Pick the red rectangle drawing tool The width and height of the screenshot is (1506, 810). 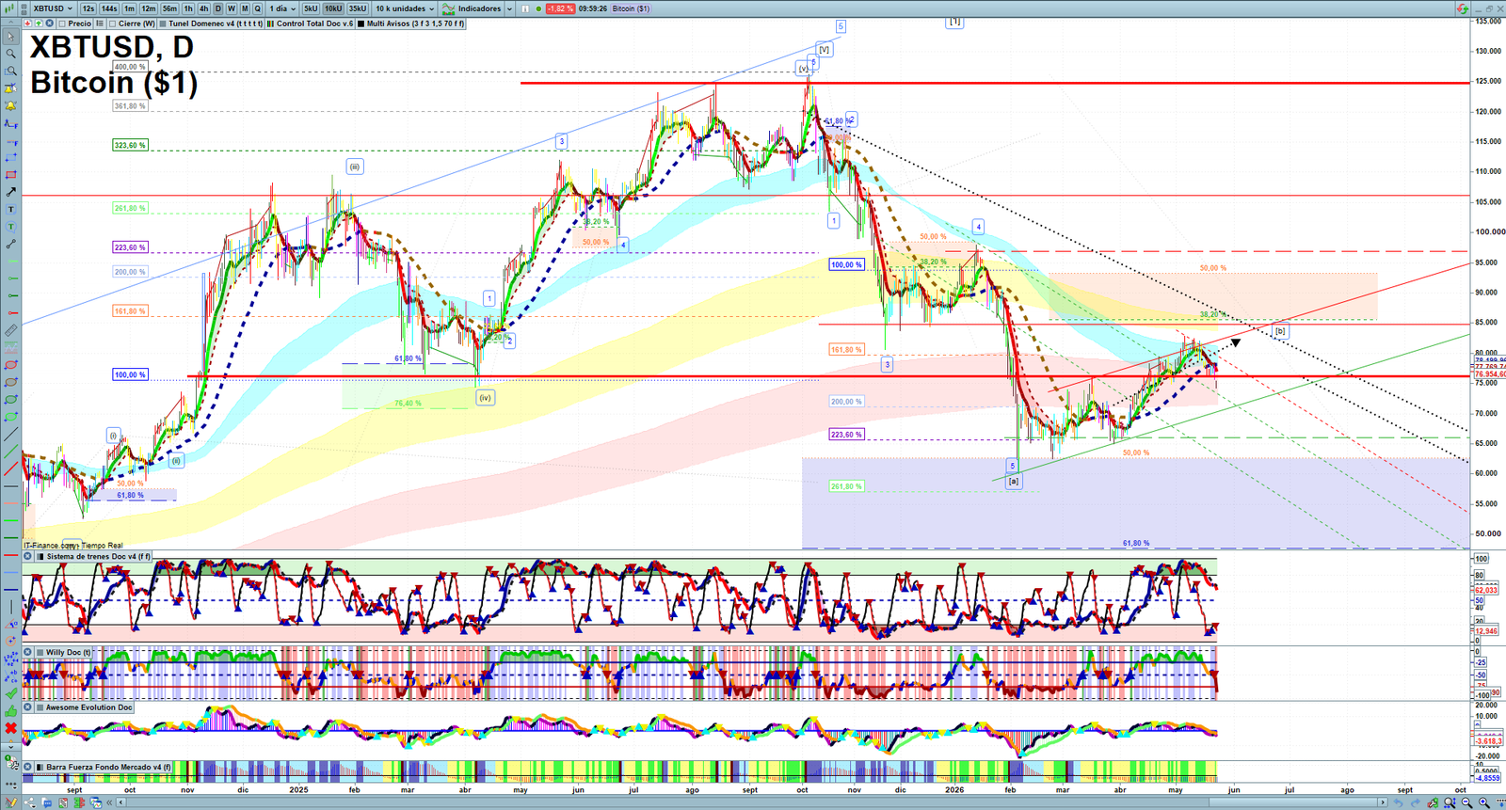click(11, 175)
